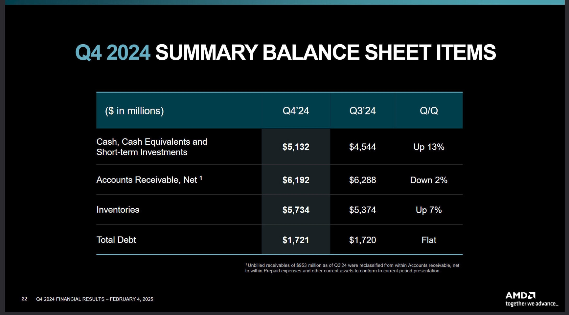The image size is (569, 315).
Task: Select the Inventories row label
Action: click(118, 210)
